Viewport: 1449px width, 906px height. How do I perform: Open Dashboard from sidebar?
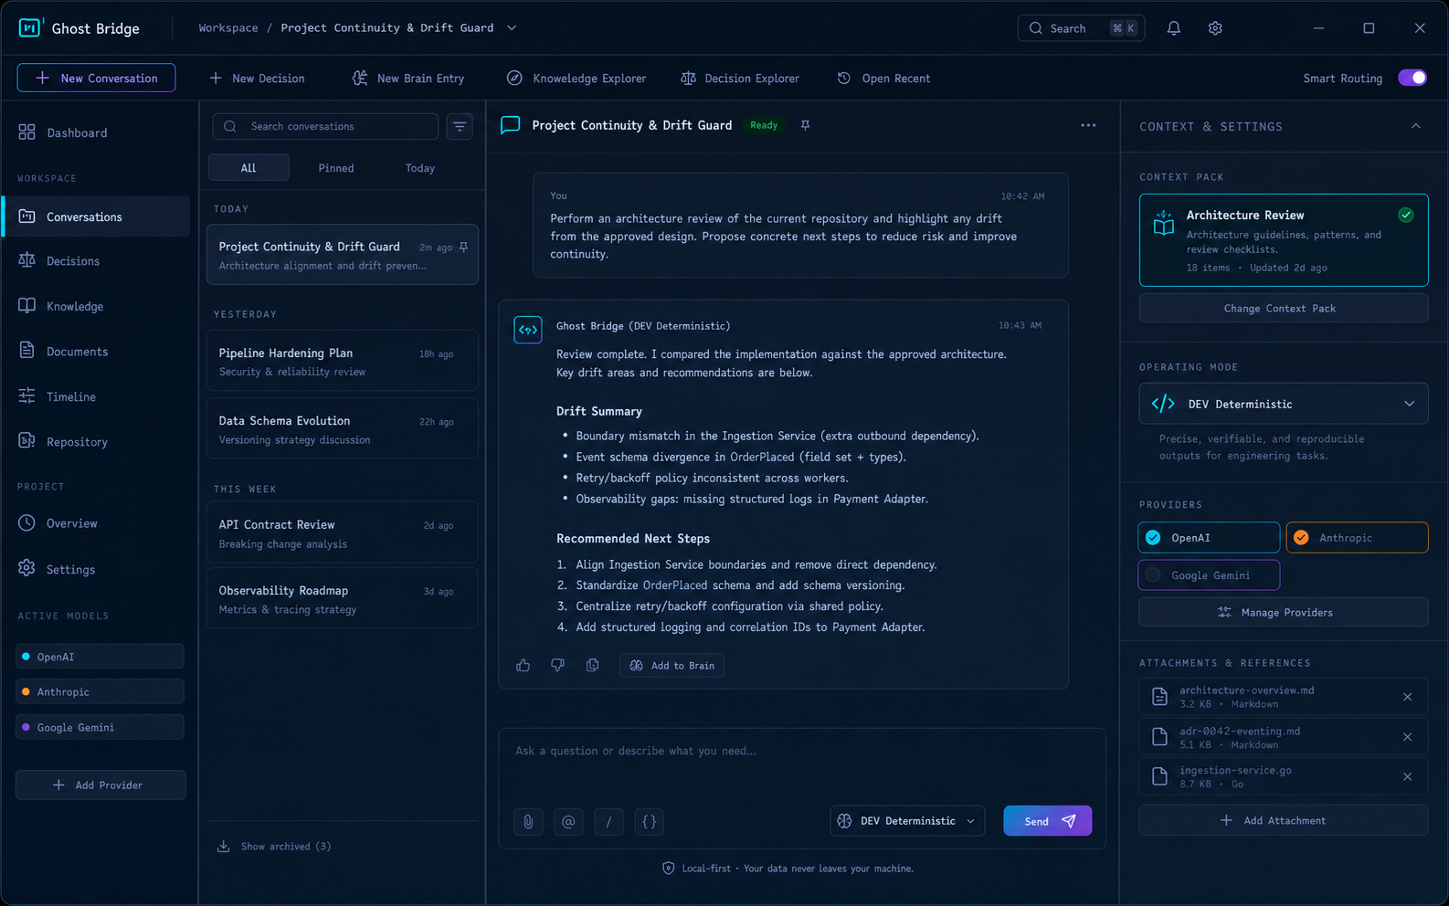pyautogui.click(x=96, y=132)
